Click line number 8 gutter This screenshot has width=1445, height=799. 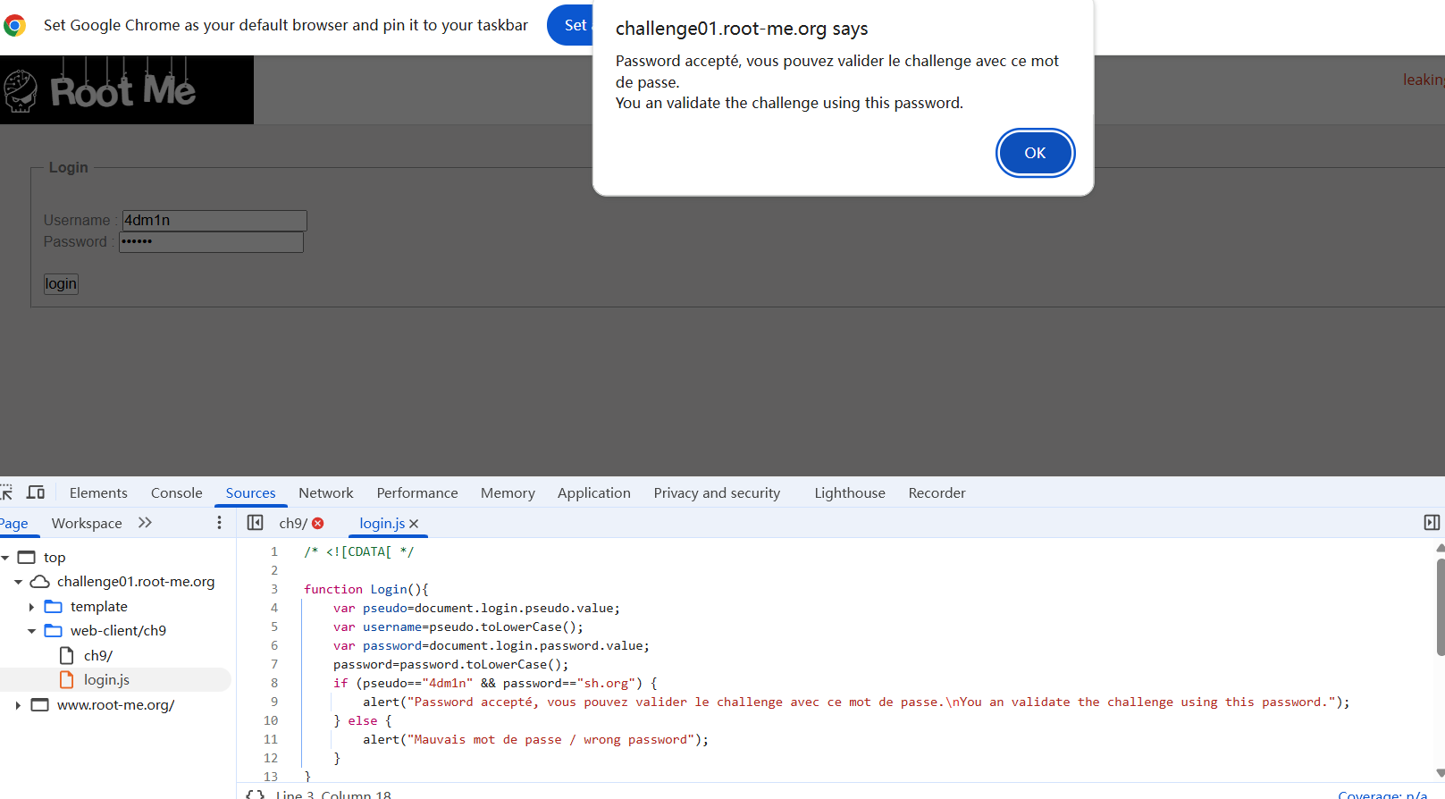click(274, 683)
